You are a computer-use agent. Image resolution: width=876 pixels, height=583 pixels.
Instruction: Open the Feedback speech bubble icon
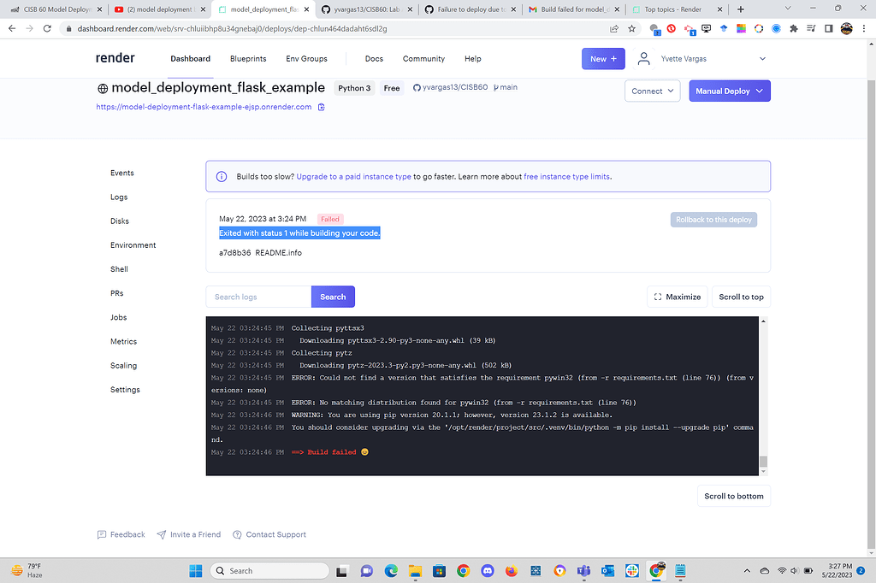point(101,534)
